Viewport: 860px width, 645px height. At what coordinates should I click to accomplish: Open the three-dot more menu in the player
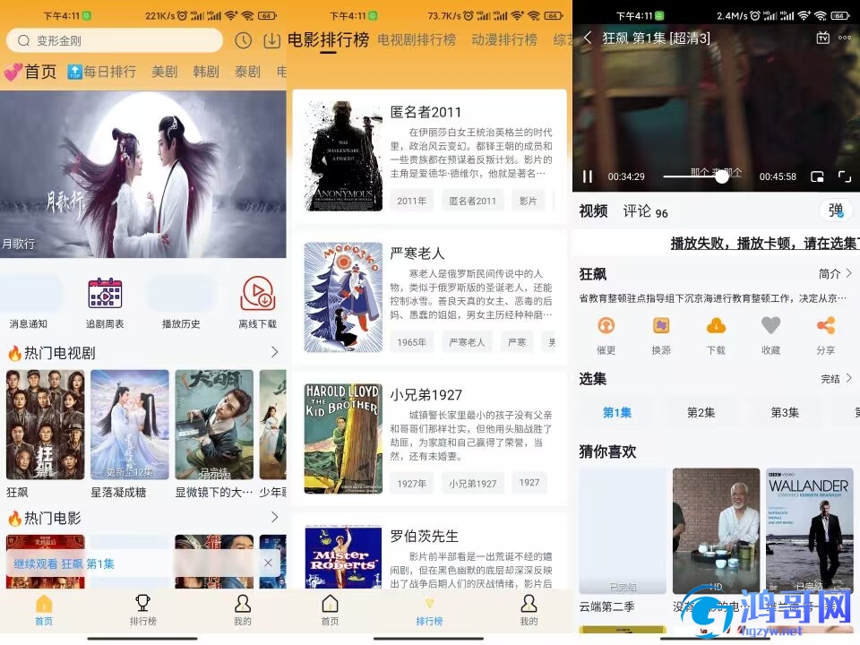[x=845, y=38]
